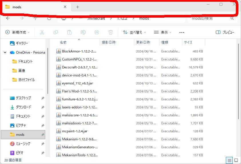Click the Cut scissors icon
The image size is (241, 164).
click(x=42, y=32)
